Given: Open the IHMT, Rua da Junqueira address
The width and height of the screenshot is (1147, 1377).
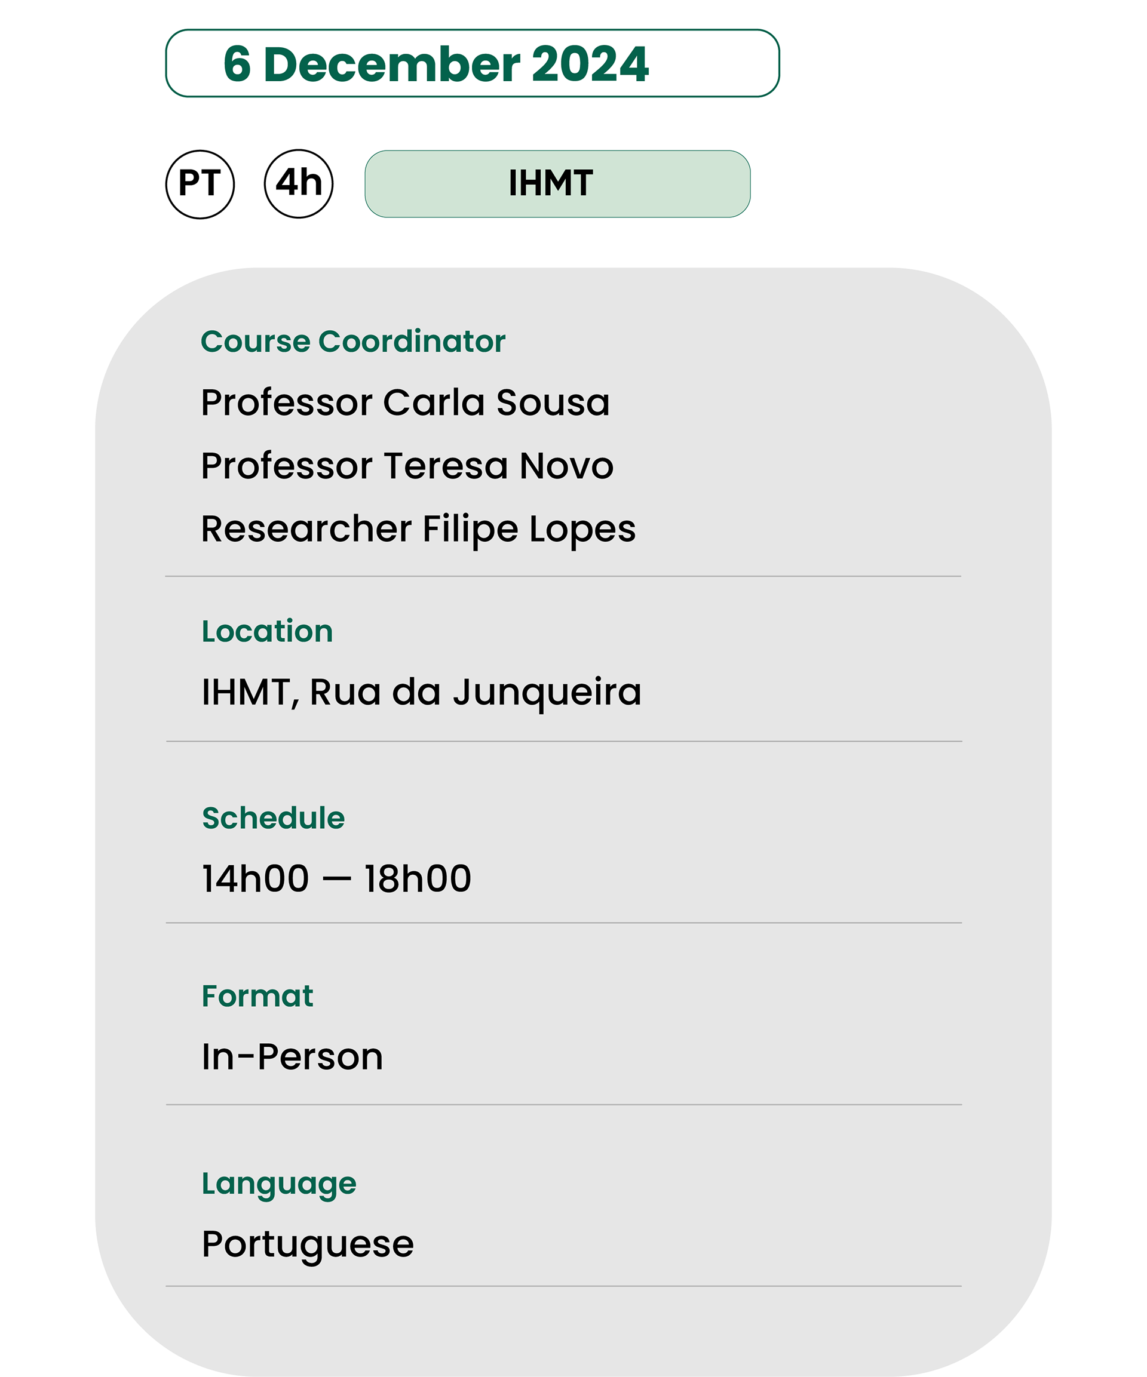Looking at the screenshot, I should (x=422, y=693).
